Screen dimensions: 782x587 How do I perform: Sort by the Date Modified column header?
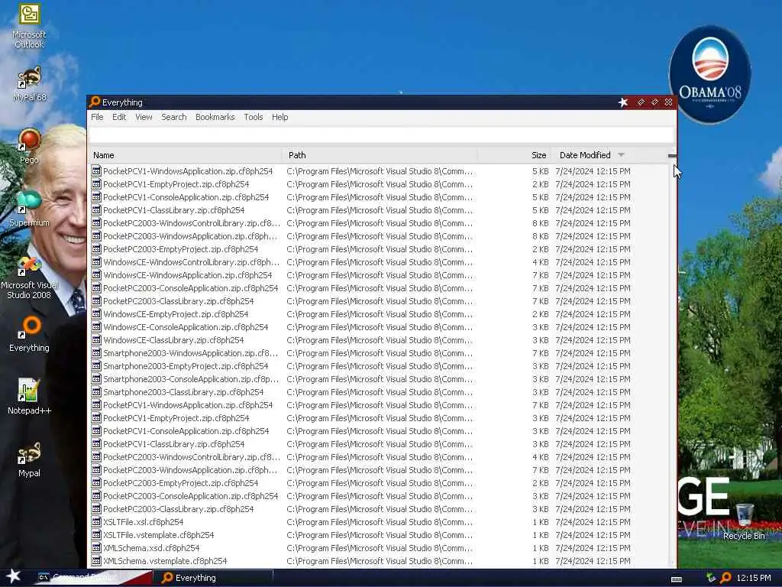[592, 155]
